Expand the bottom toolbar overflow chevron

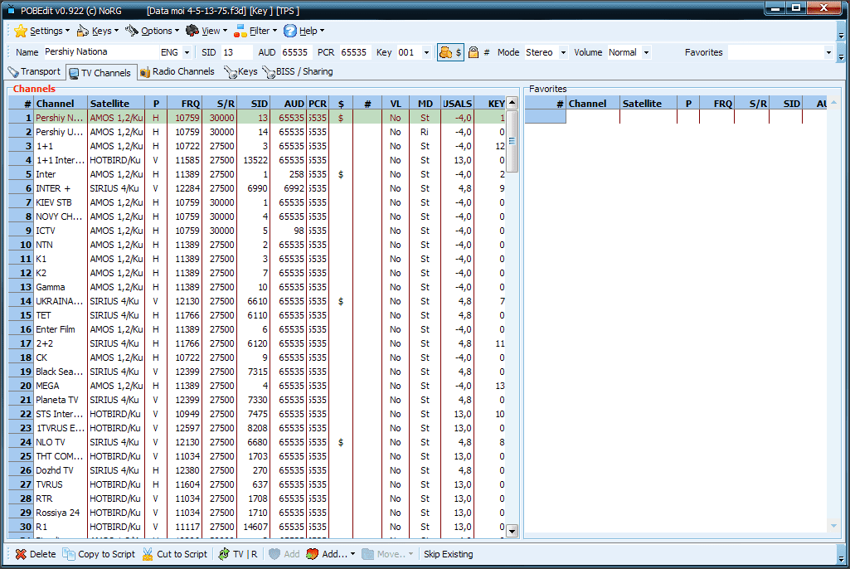pos(841,559)
